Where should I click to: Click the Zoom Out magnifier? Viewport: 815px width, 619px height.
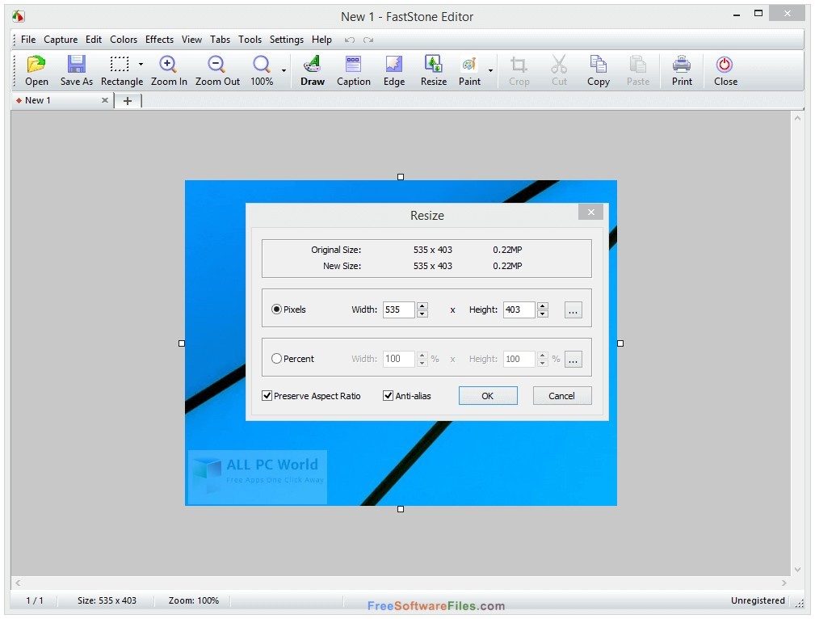click(x=216, y=64)
